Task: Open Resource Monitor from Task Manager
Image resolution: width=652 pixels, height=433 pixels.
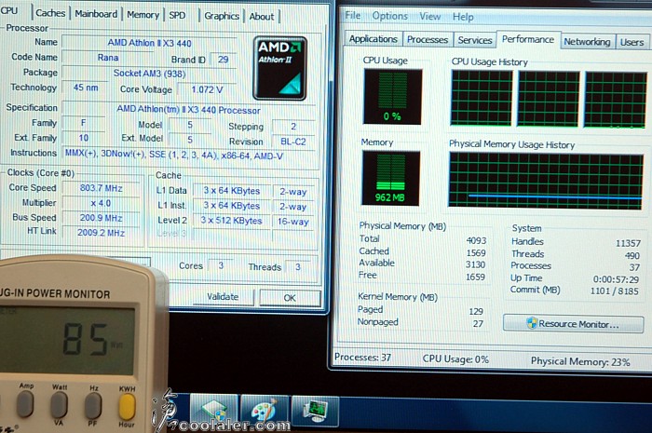Action: (x=573, y=324)
